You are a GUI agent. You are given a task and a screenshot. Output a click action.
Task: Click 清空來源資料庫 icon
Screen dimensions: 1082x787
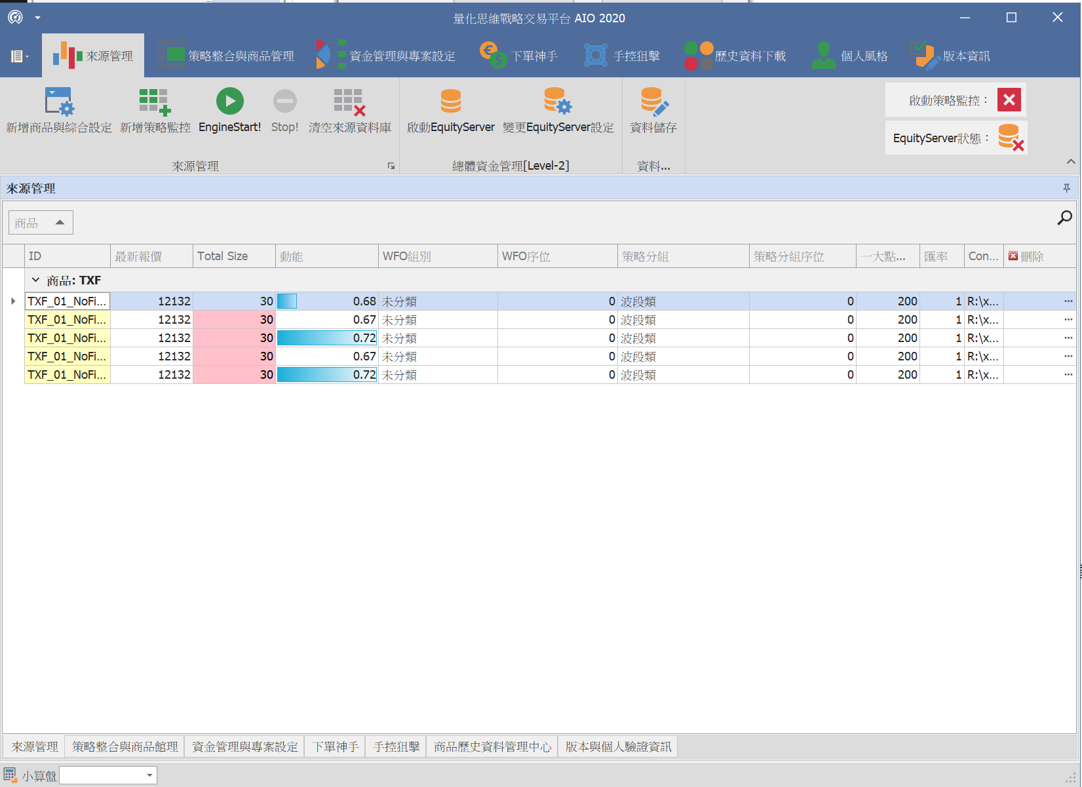pyautogui.click(x=350, y=102)
